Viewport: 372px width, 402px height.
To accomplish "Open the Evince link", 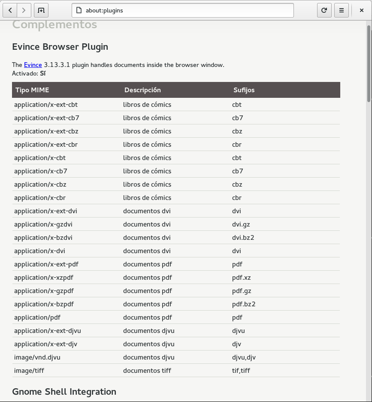I will [33, 65].
